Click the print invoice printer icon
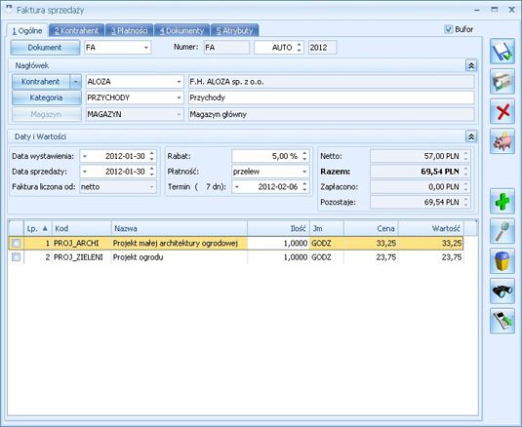This screenshot has height=427, width=522. pyautogui.click(x=502, y=82)
